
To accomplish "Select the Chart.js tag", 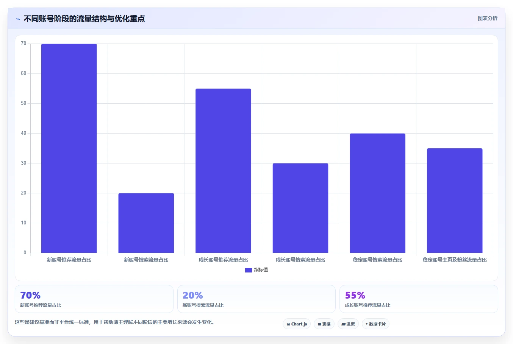I will click(297, 324).
